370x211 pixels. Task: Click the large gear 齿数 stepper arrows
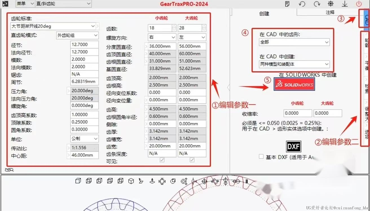coord(204,28)
